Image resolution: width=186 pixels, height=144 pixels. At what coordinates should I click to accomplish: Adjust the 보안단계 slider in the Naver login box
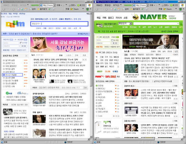tap(99, 37)
